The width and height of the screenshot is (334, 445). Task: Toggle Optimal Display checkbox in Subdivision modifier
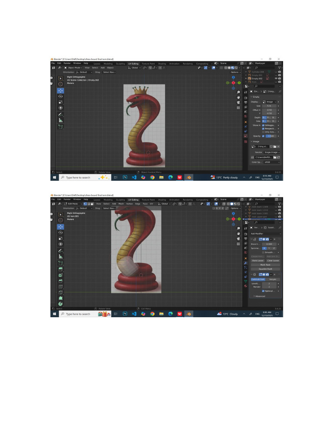click(x=263, y=291)
